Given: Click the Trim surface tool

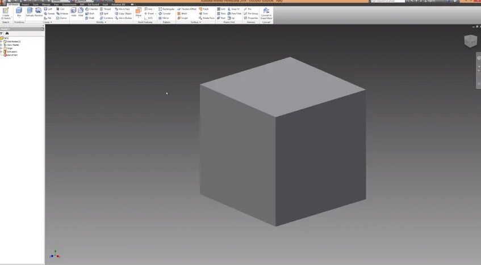Looking at the screenshot, I should [203, 14].
